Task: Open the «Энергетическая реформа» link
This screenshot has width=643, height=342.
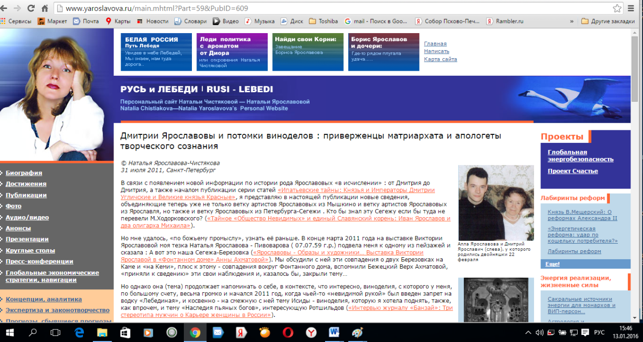Action: [x=583, y=234]
